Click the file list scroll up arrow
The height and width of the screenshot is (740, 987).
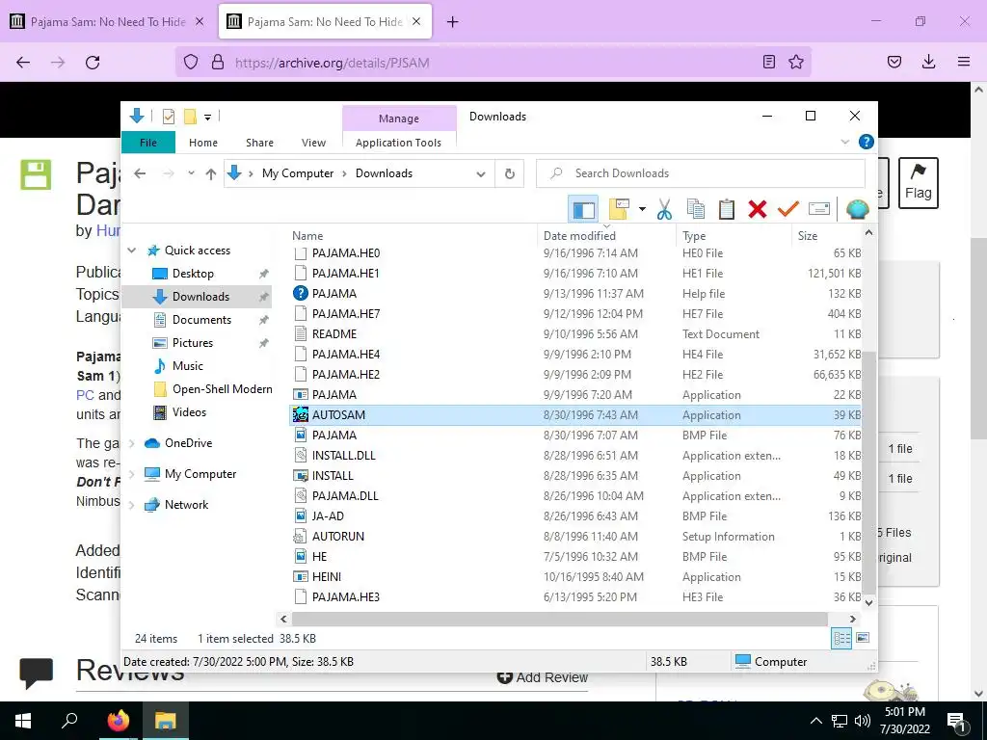click(x=868, y=233)
